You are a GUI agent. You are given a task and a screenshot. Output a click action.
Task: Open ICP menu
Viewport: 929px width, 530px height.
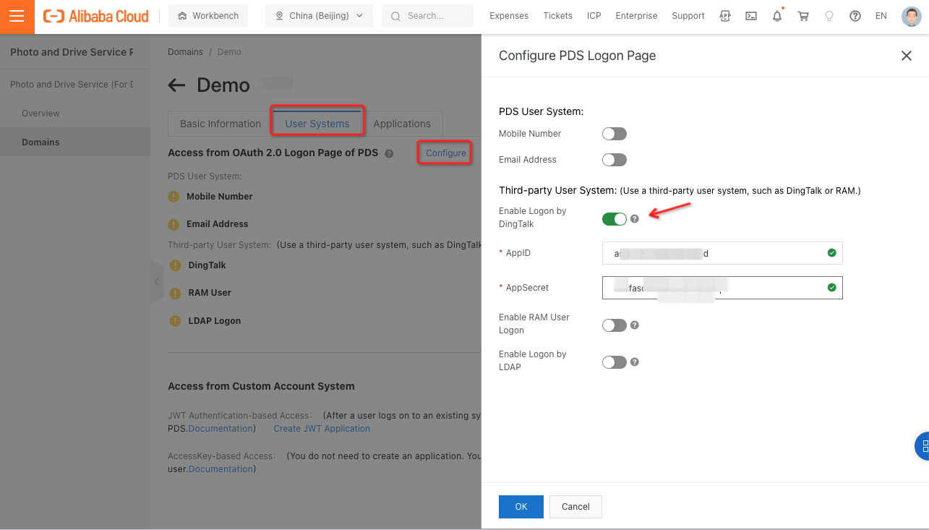click(594, 16)
